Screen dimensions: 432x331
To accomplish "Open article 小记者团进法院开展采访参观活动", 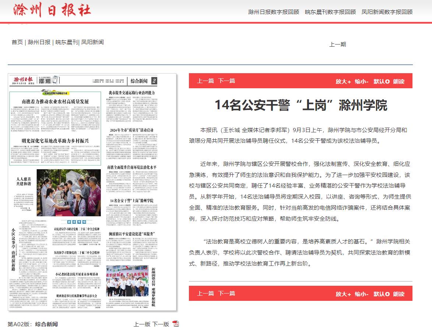I will pos(77,274).
